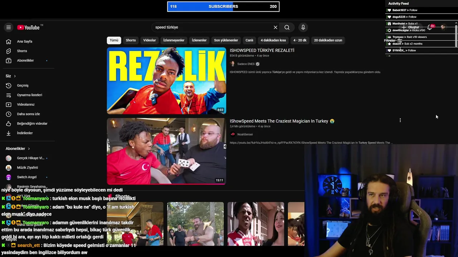Expand the Siz section chevron
458x257 pixels.
(x=15, y=76)
